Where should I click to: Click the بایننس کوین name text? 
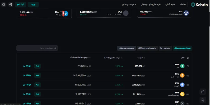point(174,95)
